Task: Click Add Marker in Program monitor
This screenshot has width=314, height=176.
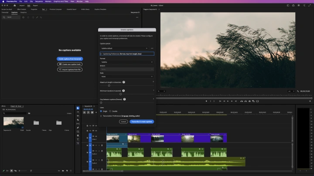Action: (x=206, y=101)
